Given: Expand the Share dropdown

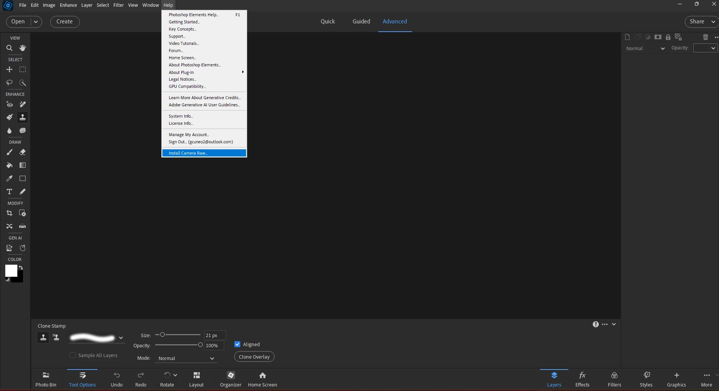Looking at the screenshot, I should [x=713, y=22].
